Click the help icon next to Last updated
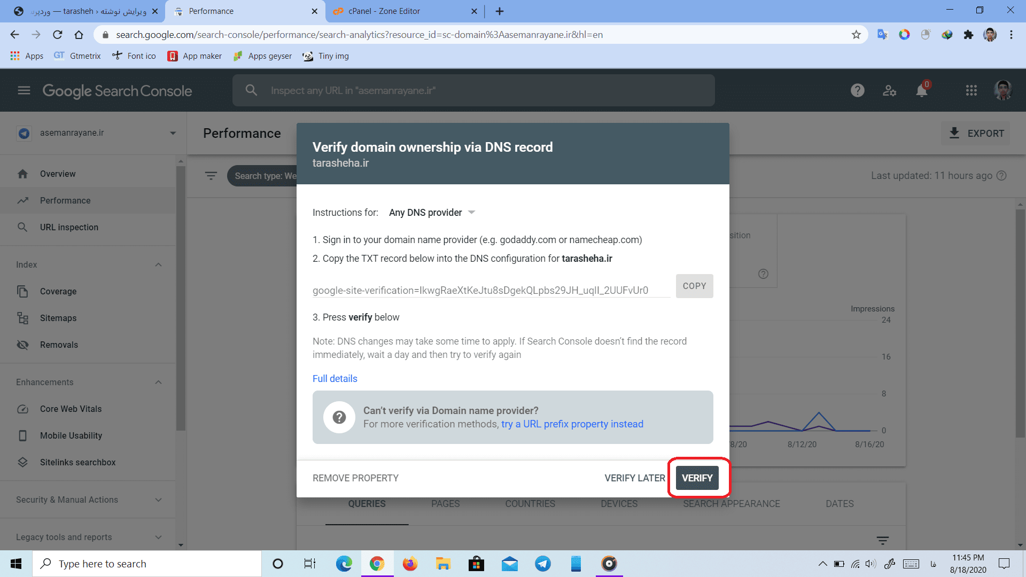The image size is (1026, 577). tap(1002, 176)
